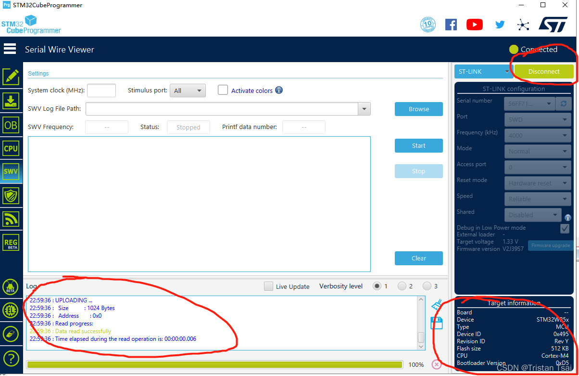Open the hamburger menu icon
This screenshot has height=376, width=579.
[10, 49]
